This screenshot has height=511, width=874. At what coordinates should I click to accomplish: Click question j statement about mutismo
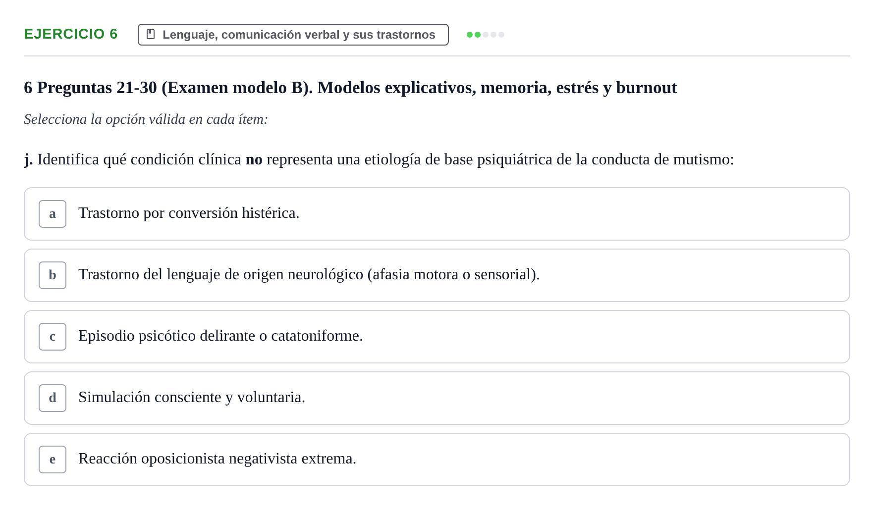tap(379, 159)
